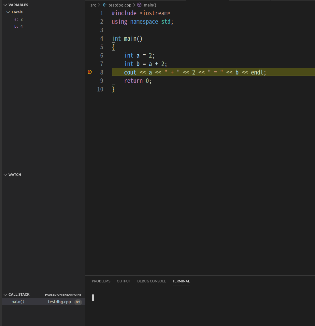Viewport: 315px width, 326px height.
Task: Switch to the PROBLEMS tab
Action: (101, 281)
